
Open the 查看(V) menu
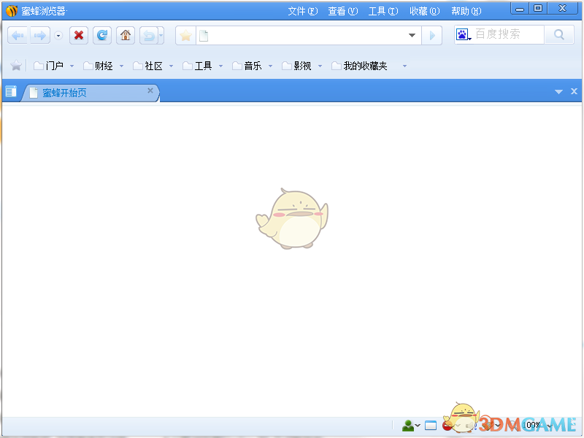[x=343, y=11]
